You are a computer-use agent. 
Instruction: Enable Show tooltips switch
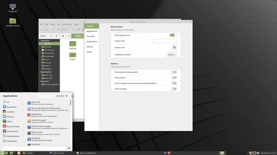[173, 89]
